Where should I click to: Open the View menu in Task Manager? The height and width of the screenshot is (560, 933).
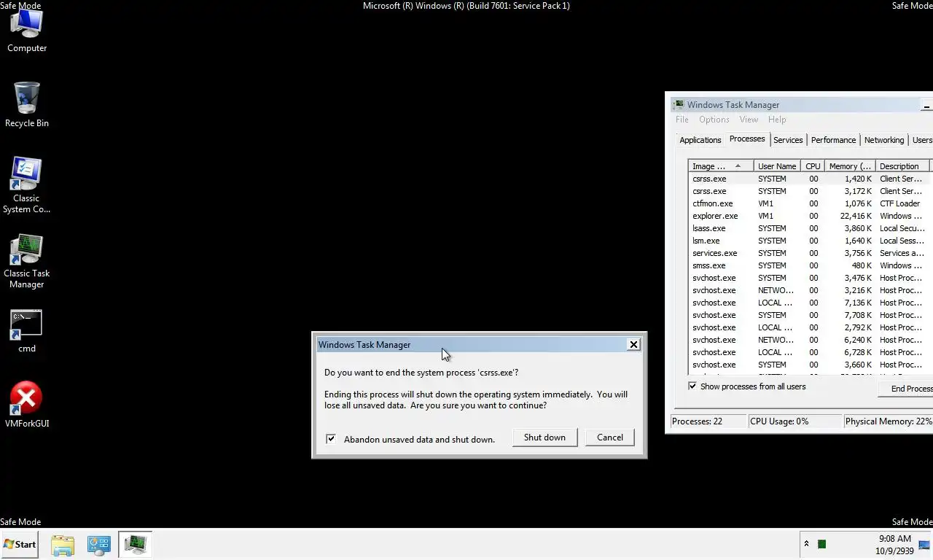click(749, 120)
